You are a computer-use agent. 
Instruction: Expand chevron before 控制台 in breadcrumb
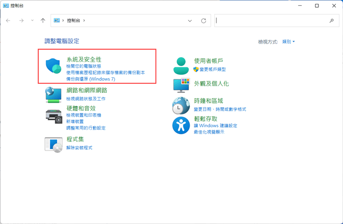[x=63, y=21]
